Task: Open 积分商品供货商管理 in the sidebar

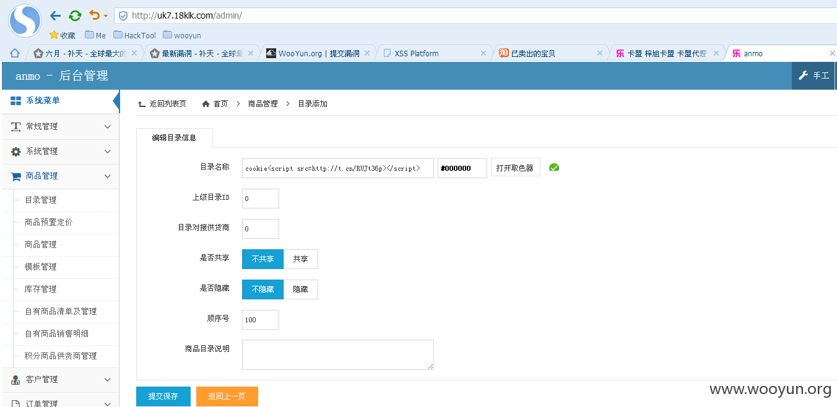Action: (x=61, y=356)
